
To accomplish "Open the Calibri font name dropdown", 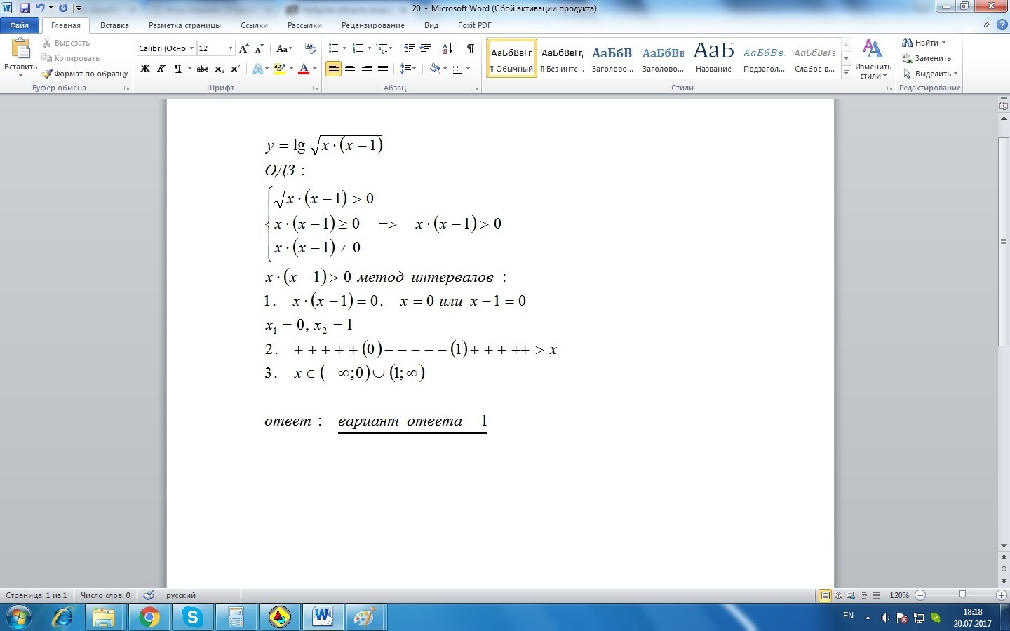I will (x=191, y=48).
